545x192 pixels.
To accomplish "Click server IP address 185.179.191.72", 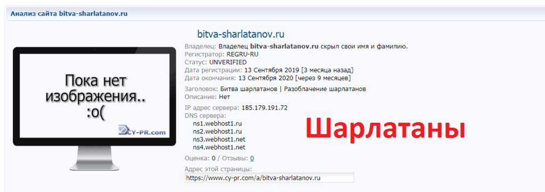I will tap(265, 107).
